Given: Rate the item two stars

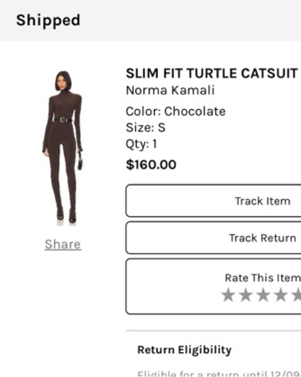Looking at the screenshot, I should [x=245, y=295].
